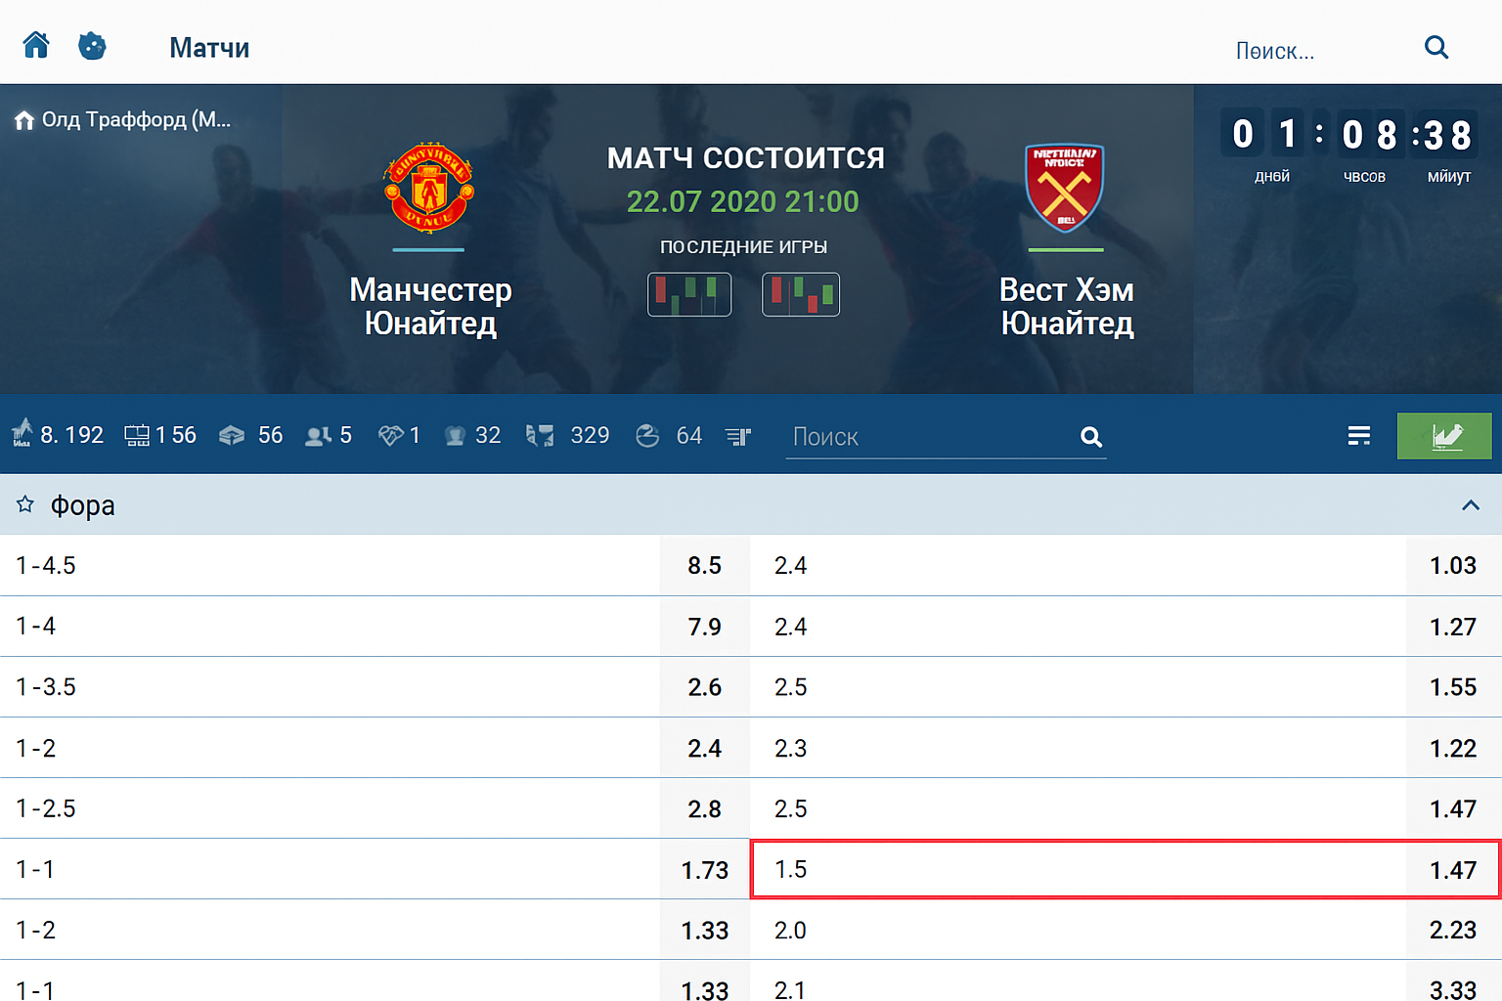
Task: Favorite the фора market with star
Action: point(25,504)
